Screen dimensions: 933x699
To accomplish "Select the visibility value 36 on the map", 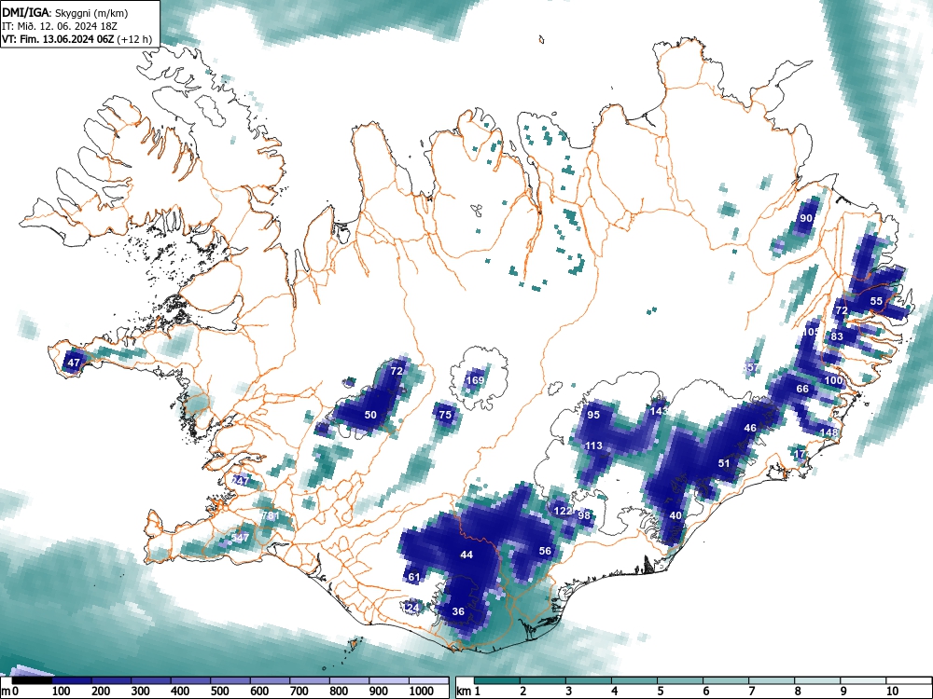I will 458,611.
